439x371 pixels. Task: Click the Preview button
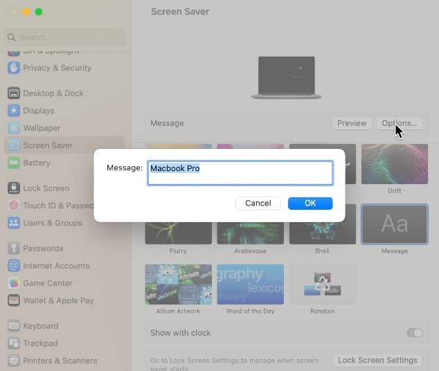(x=352, y=123)
